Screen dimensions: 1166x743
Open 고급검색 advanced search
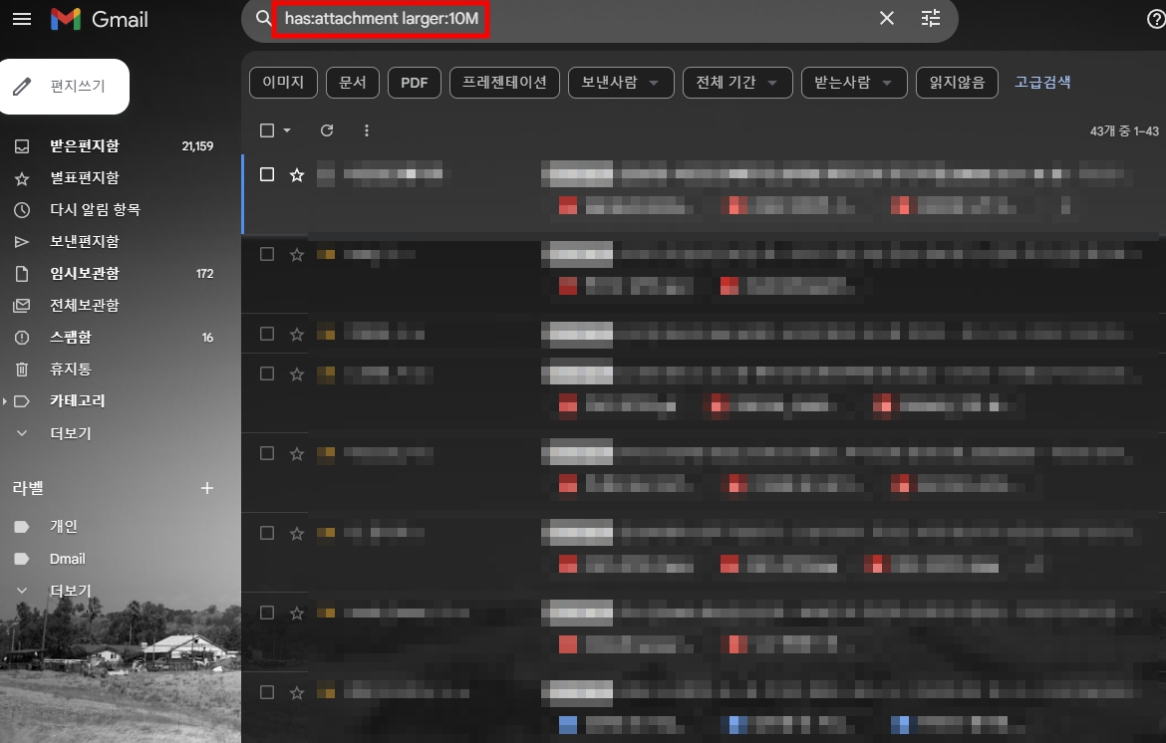1042,83
